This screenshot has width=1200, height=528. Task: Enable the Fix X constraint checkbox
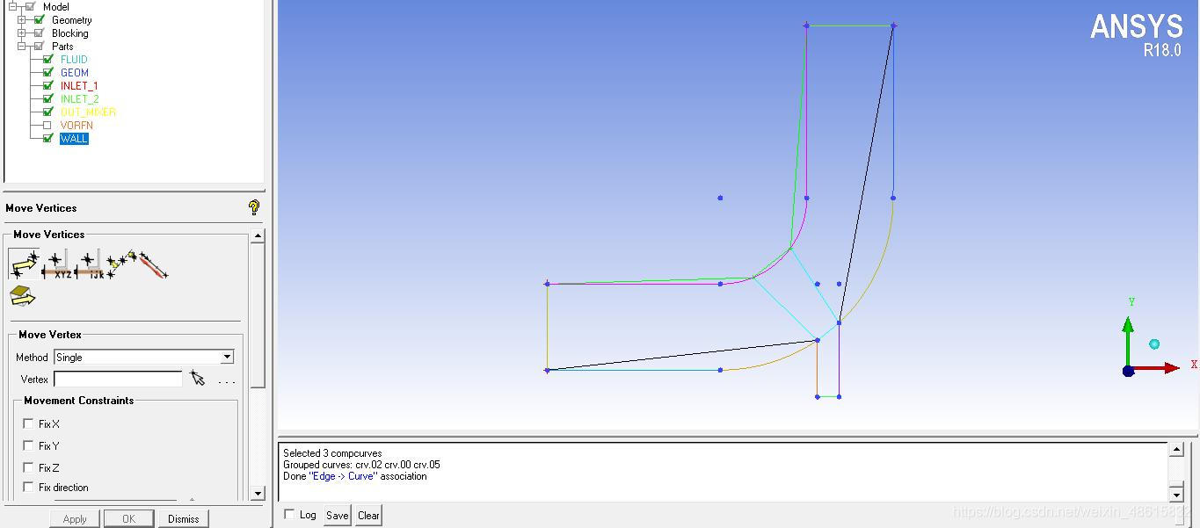click(28, 423)
